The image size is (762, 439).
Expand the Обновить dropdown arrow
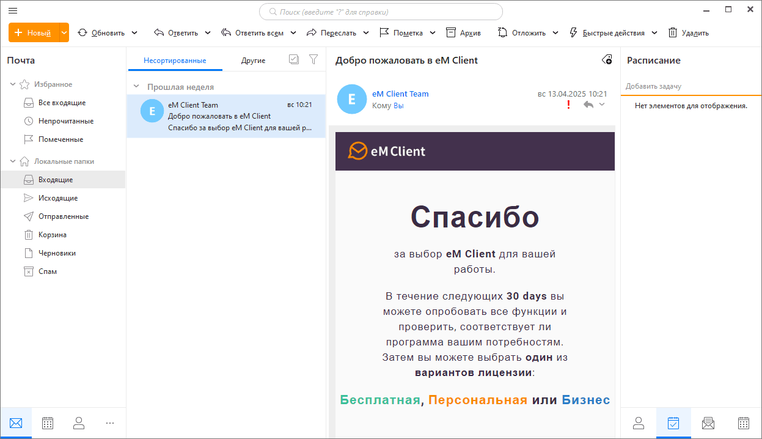point(134,33)
